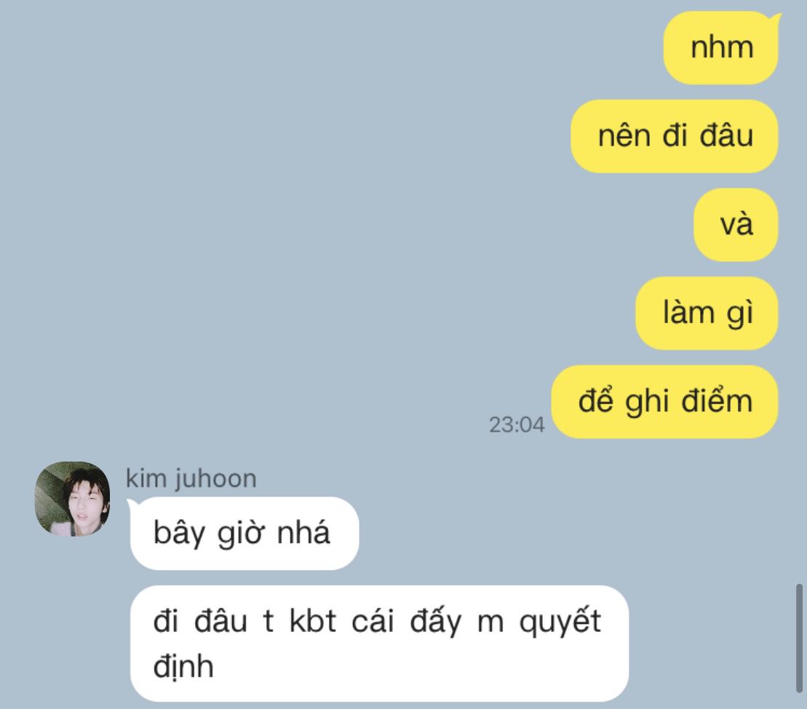Click the word "kbt" in the last message

(313, 620)
